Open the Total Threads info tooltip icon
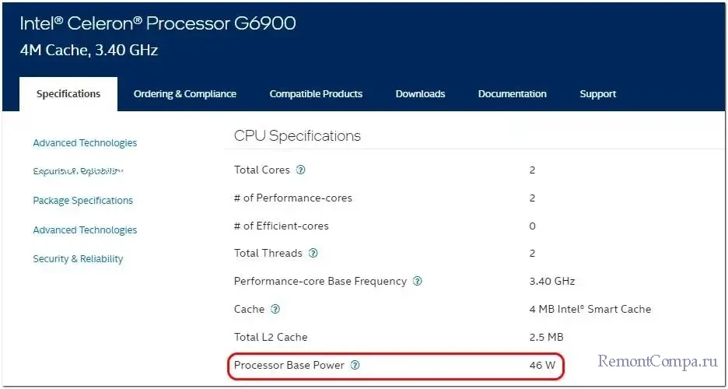This screenshot has height=389, width=728. [x=313, y=253]
